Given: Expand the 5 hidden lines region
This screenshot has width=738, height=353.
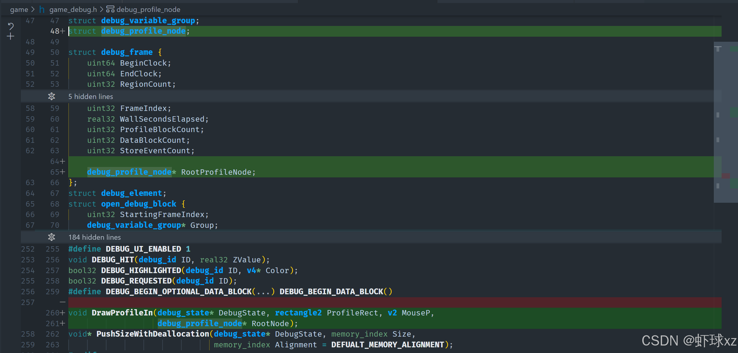Looking at the screenshot, I should 91,97.
